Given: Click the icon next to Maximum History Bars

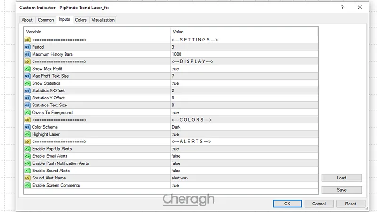Looking at the screenshot, I should (x=27, y=54).
